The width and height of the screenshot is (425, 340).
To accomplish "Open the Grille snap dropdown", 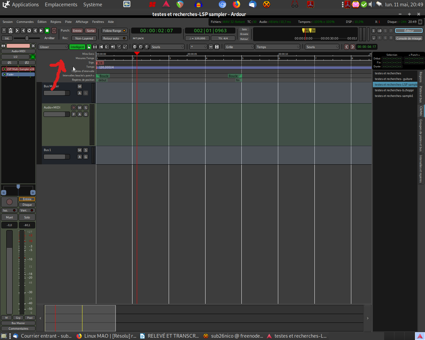I will point(239,47).
